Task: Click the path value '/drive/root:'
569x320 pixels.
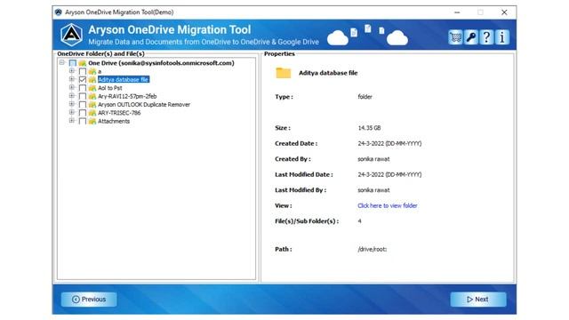Action: (x=372, y=249)
